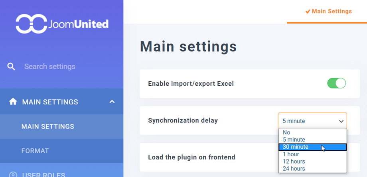This screenshot has width=367, height=177.
Task: Open the Main Settings submenu item
Action: pos(48,126)
